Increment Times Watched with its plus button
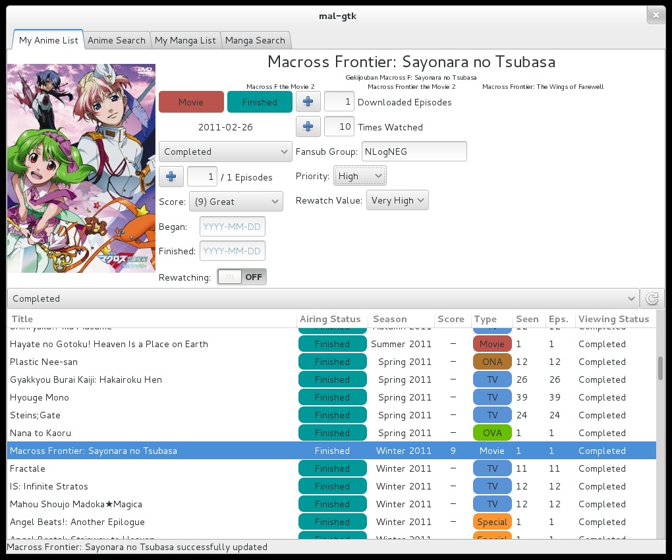 (x=308, y=127)
